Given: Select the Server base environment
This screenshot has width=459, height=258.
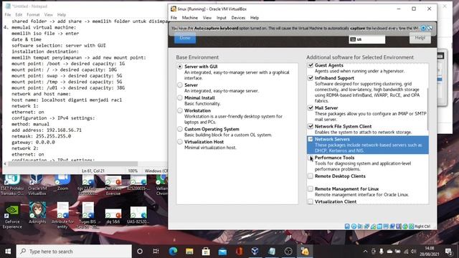Looking at the screenshot, I should pos(180,85).
